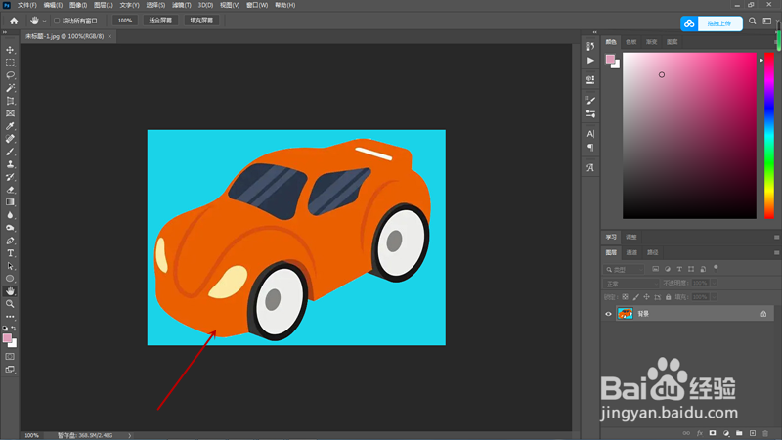The image size is (782, 440).
Task: Select the Move tool
Action: (10, 50)
